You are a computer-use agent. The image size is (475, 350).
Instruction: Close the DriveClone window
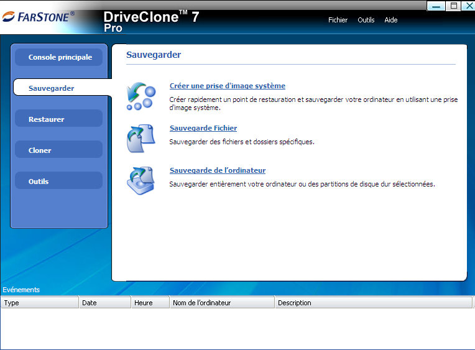[x=469, y=6]
